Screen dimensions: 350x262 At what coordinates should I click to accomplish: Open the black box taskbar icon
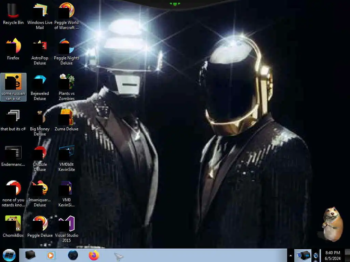click(30, 255)
